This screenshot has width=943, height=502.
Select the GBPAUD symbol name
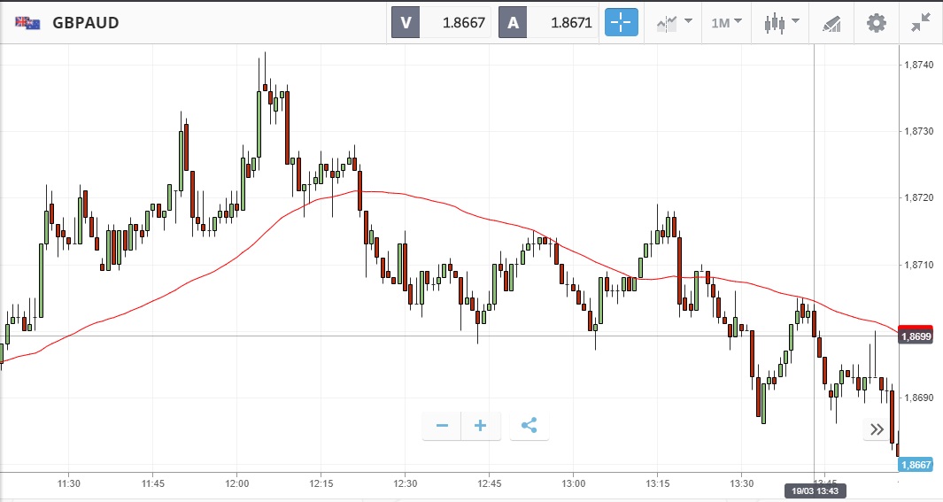(85, 23)
